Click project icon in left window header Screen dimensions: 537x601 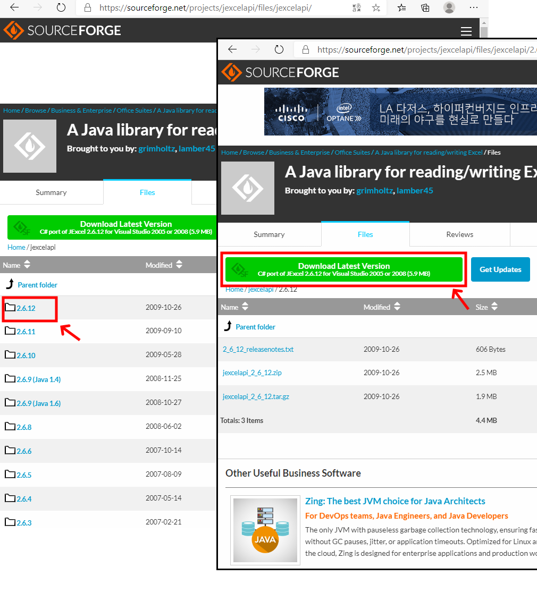click(30, 146)
